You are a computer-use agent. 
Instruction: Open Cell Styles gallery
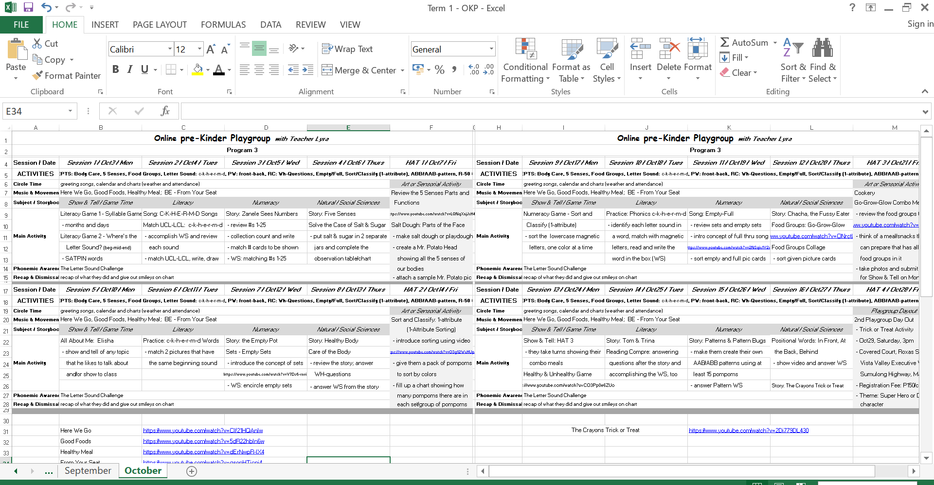(x=607, y=61)
